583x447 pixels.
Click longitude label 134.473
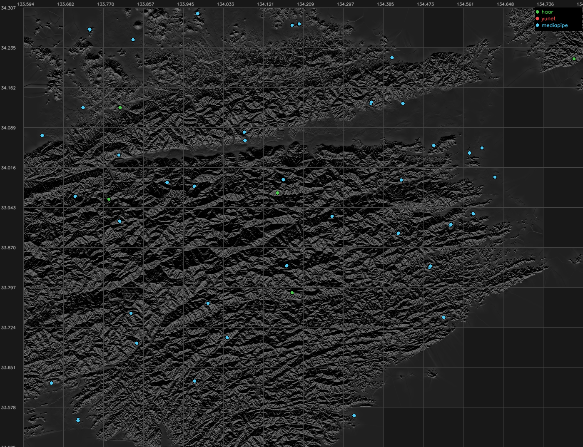point(426,4)
